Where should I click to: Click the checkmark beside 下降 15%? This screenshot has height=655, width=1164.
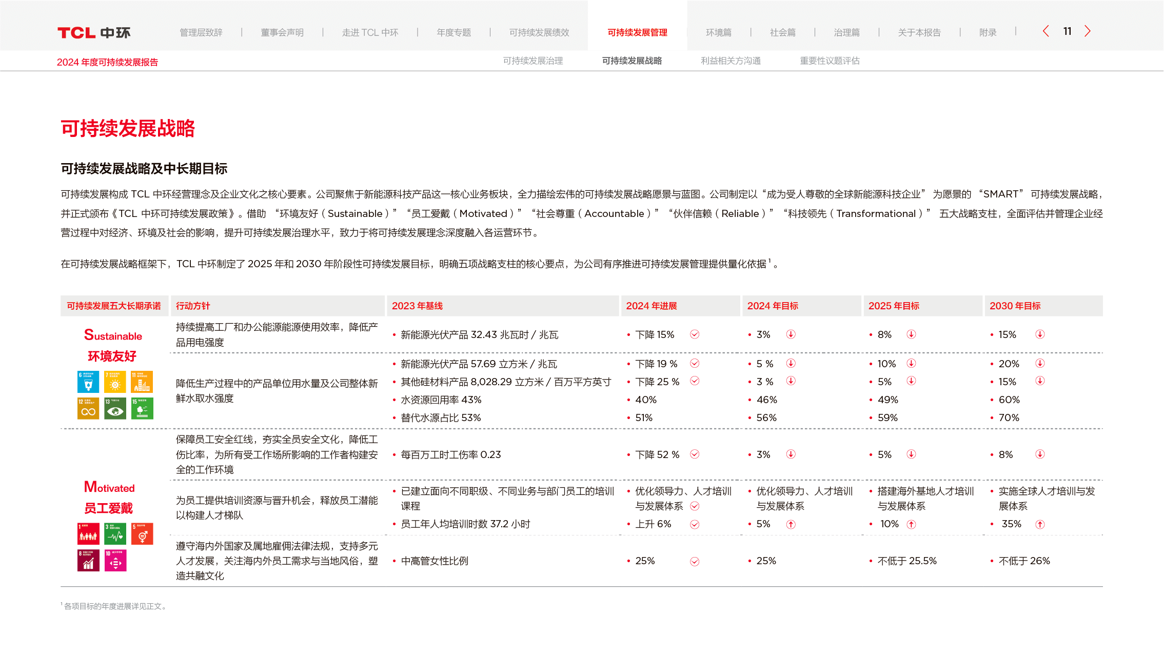point(695,334)
